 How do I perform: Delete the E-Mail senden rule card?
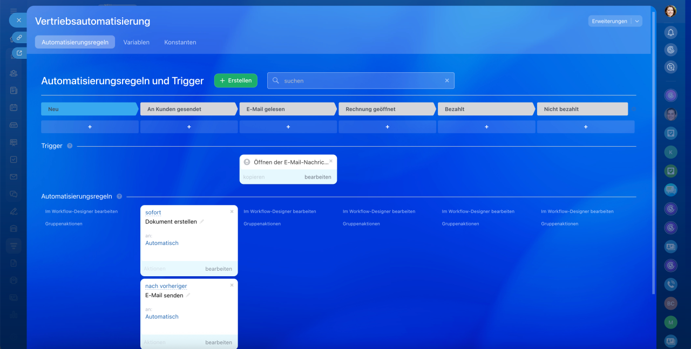click(232, 285)
